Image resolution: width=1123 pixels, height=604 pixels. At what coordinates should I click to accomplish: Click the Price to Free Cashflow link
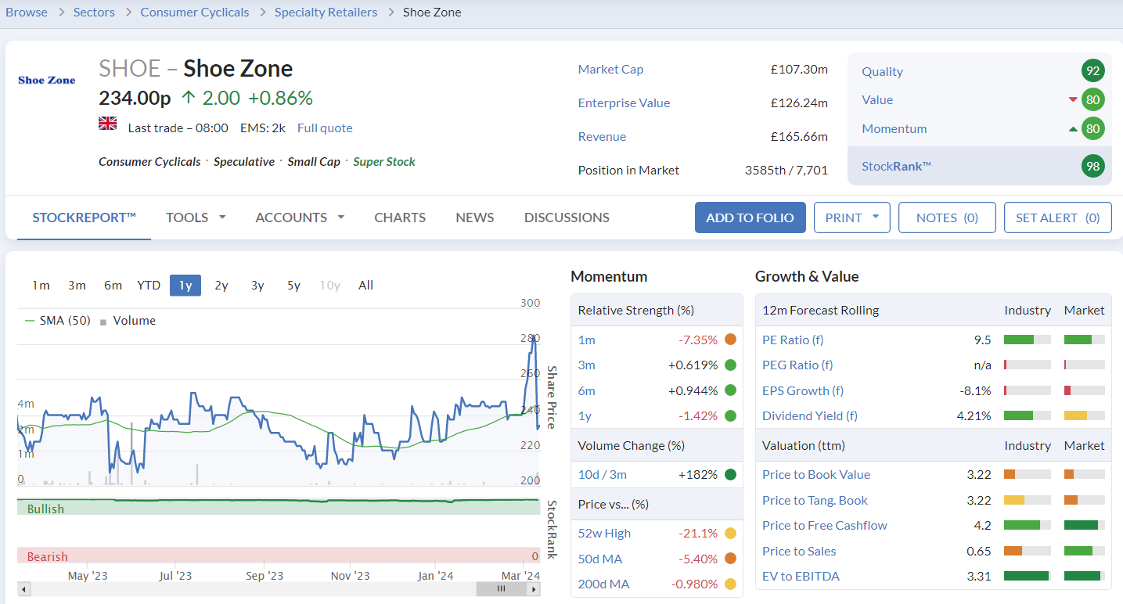tap(825, 525)
